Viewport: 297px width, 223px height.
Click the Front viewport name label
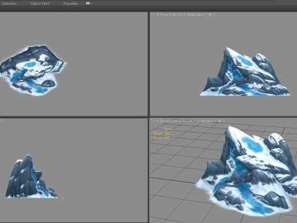164,14
